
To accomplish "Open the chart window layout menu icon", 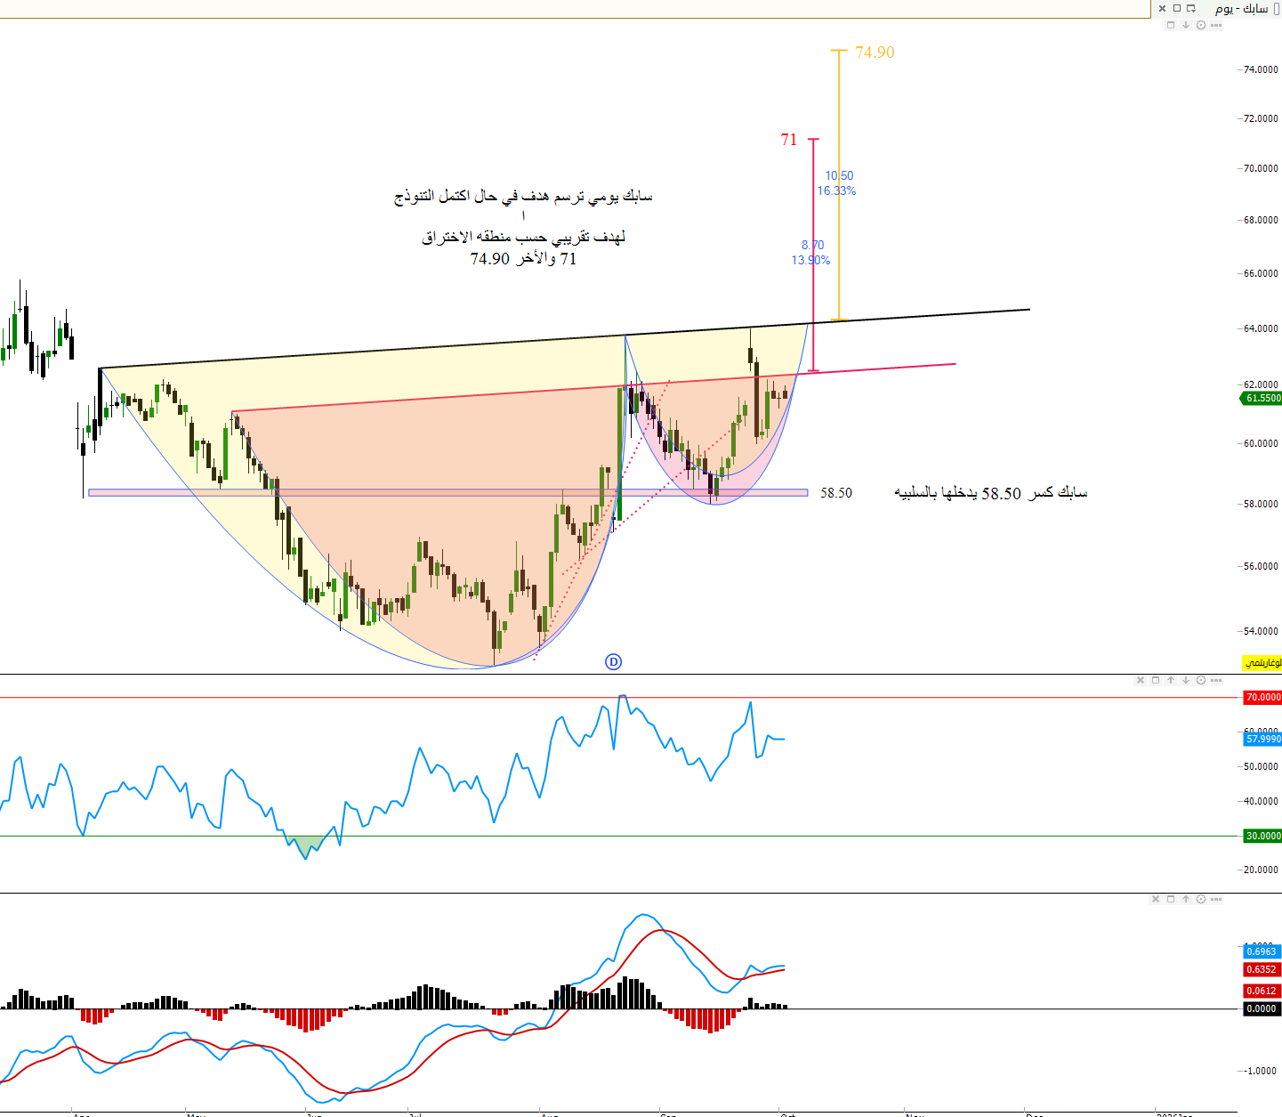I will [x=1191, y=9].
